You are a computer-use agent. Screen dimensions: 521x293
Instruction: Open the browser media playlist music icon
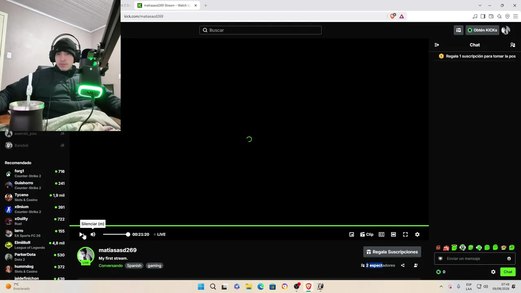tap(475, 16)
